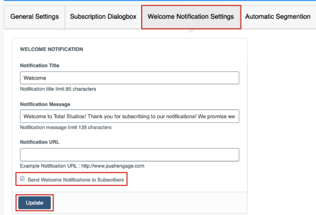316x215 pixels.
Task: Click the title limit 85 characters hint
Action: click(58, 89)
